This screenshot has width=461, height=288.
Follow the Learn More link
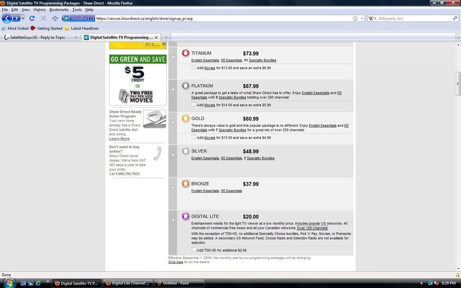point(119,139)
